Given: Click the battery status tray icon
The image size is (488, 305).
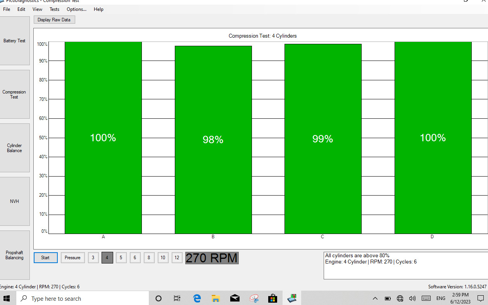Looking at the screenshot, I should (388, 298).
